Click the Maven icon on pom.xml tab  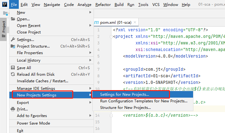point(96,23)
